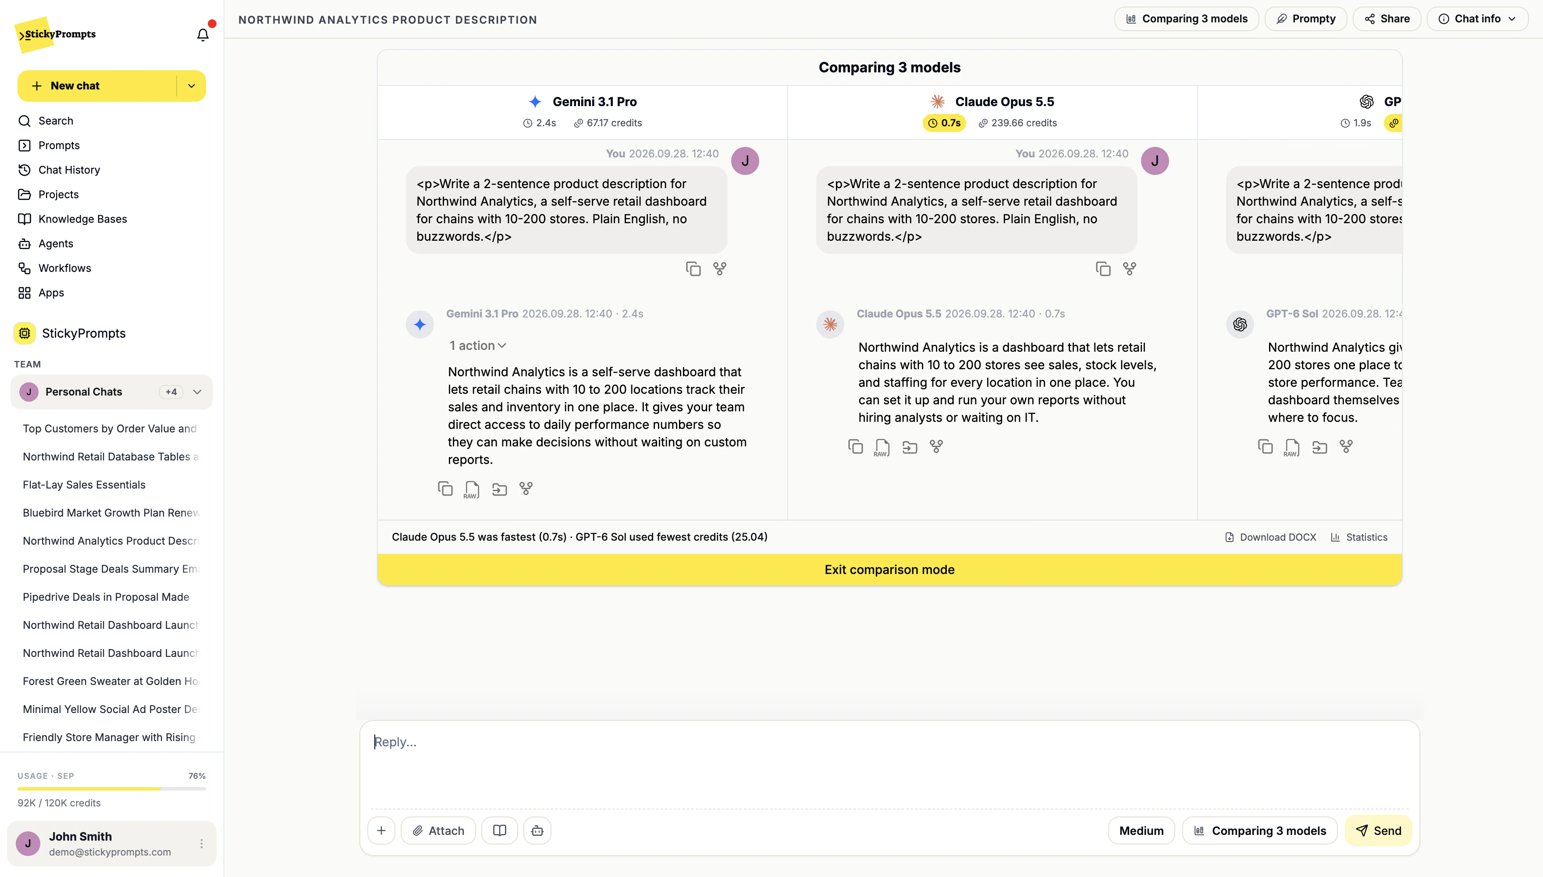The image size is (1543, 877).
Task: Start a New chat
Action: pos(97,86)
